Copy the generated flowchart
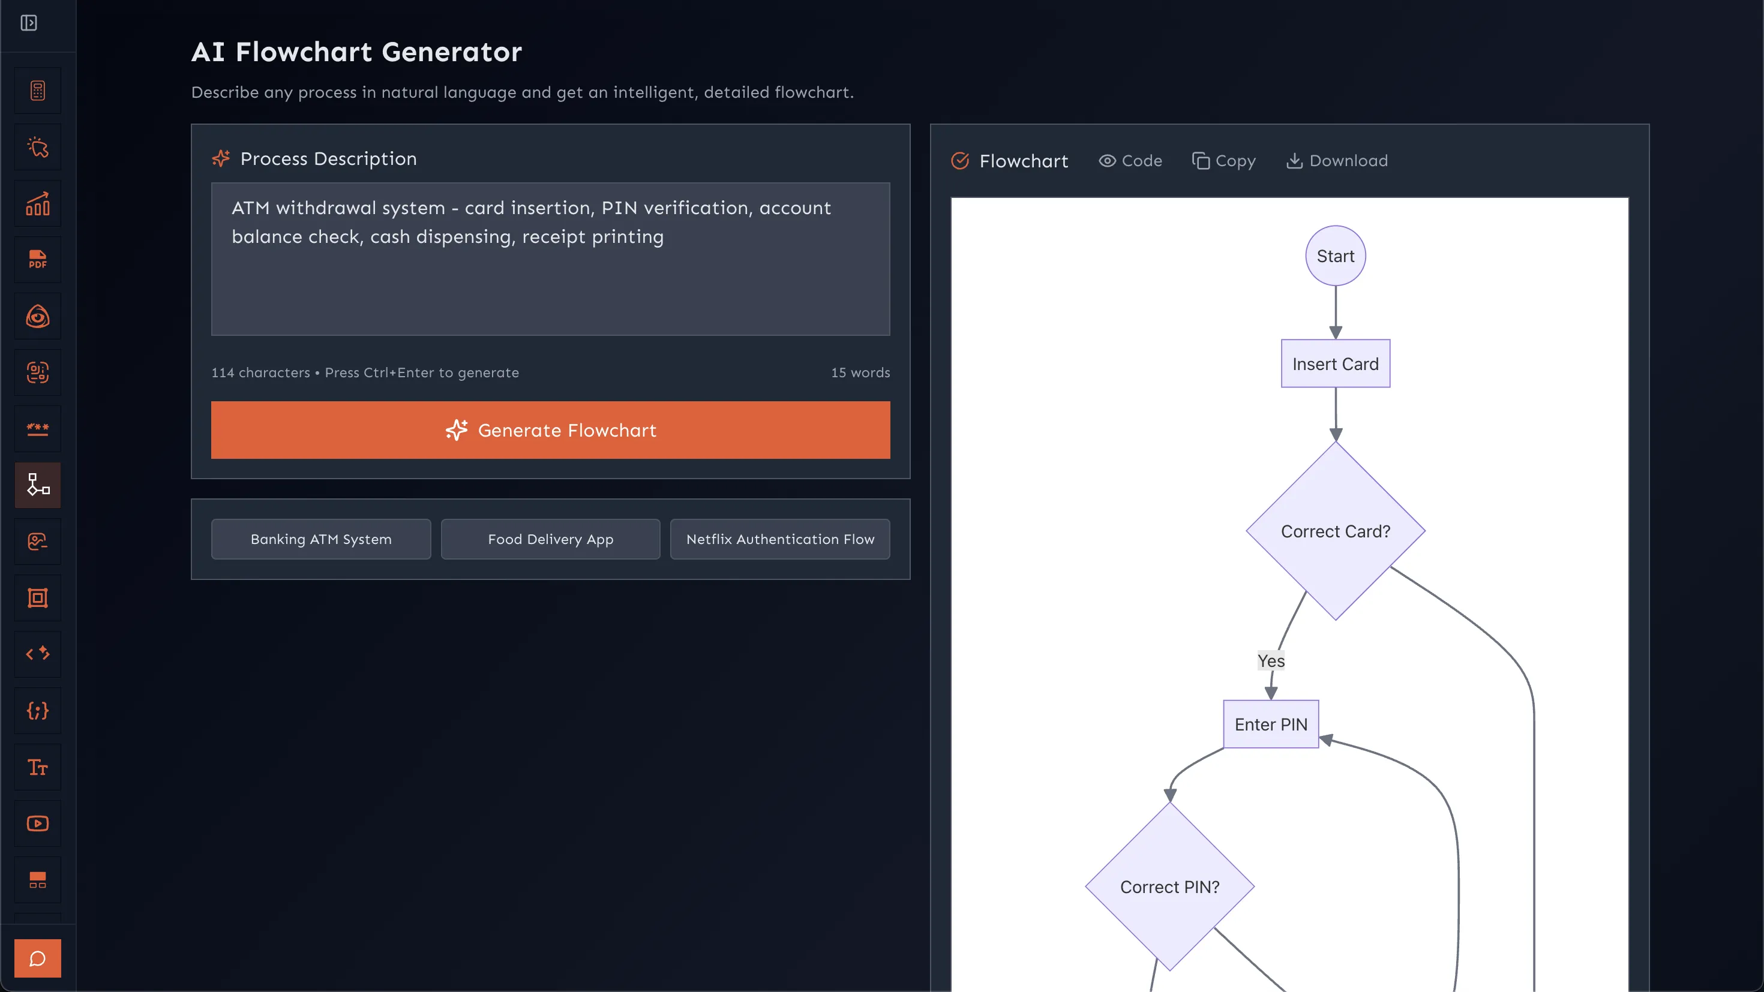1764x992 pixels. click(x=1224, y=161)
